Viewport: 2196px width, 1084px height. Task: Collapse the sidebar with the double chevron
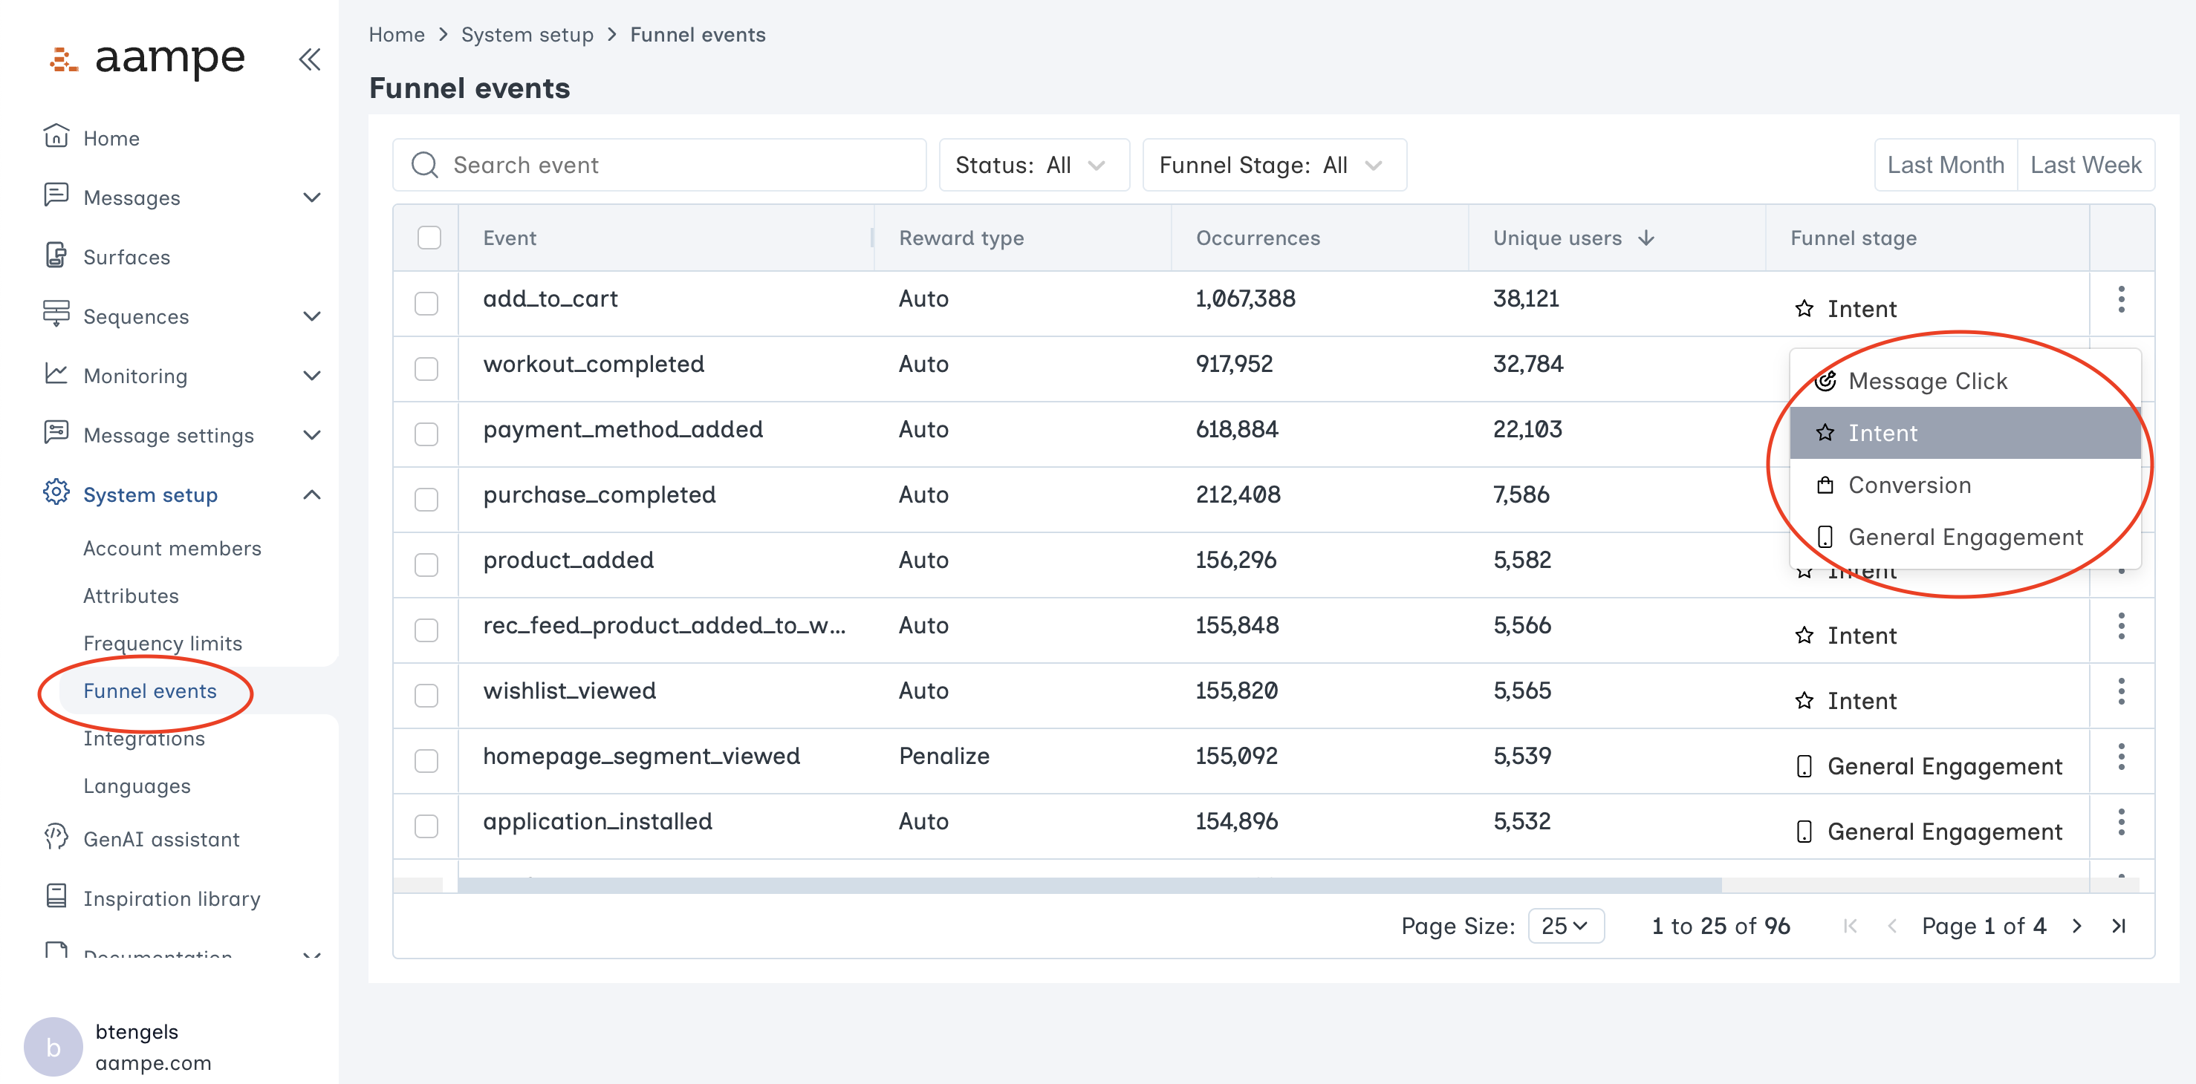(310, 59)
